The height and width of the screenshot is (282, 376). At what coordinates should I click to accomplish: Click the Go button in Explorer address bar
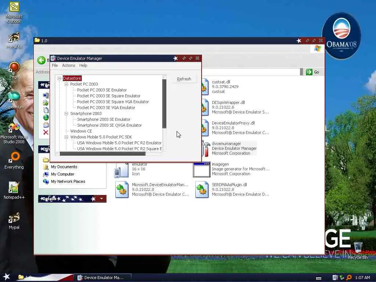[x=313, y=72]
